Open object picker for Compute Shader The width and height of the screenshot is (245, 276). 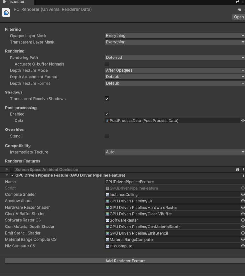point(243,194)
